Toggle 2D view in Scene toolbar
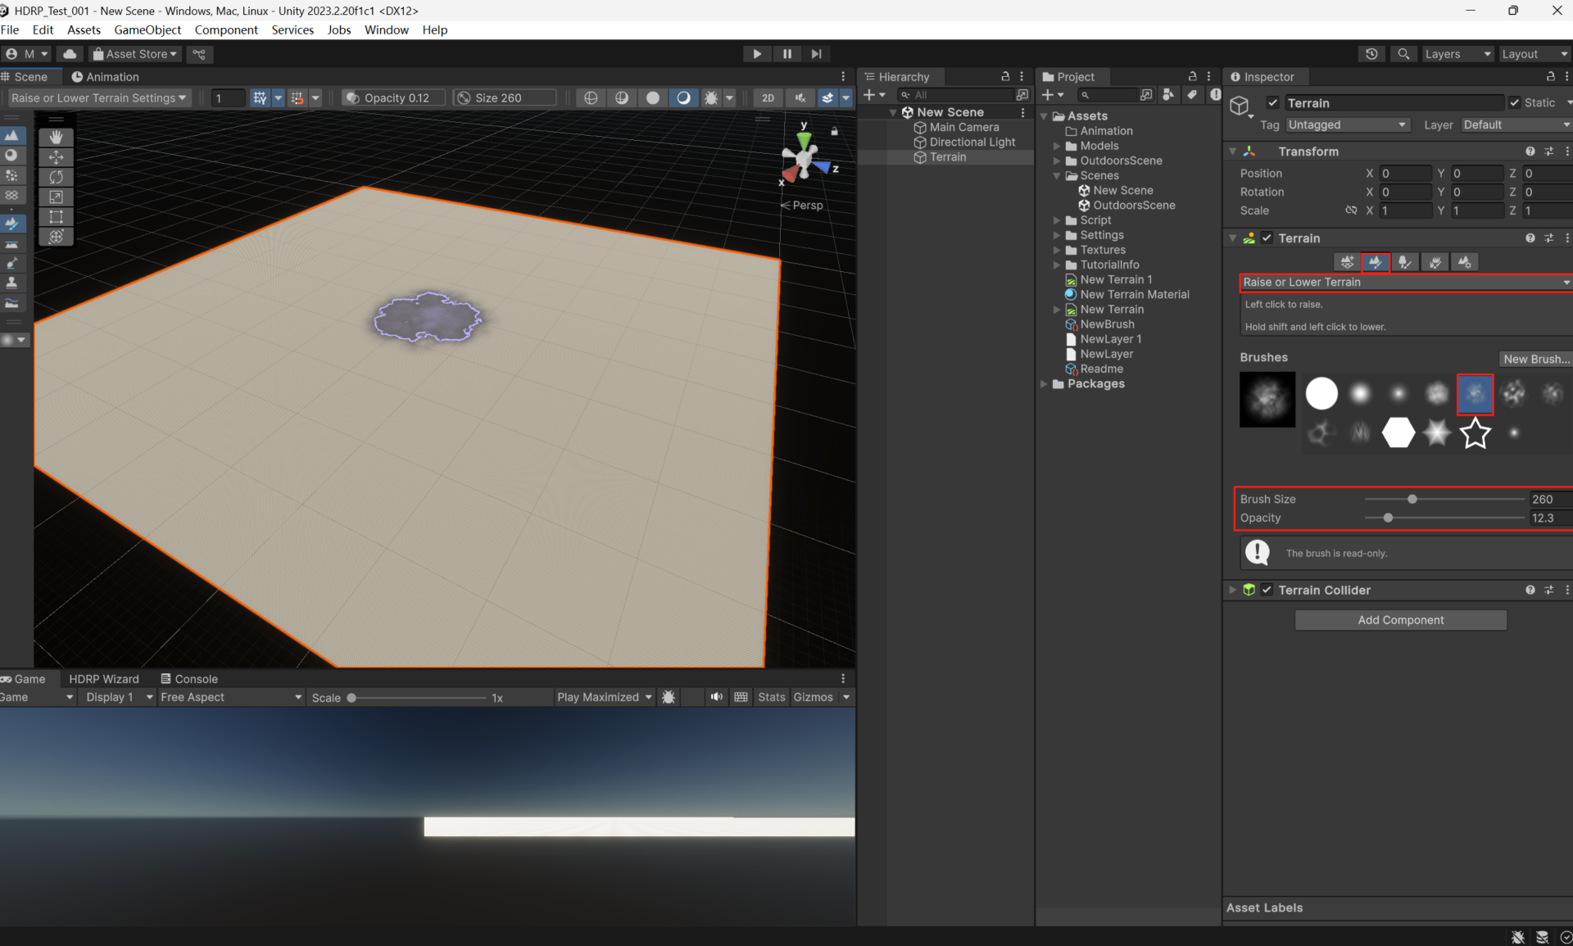Viewport: 1573px width, 946px height. (768, 97)
